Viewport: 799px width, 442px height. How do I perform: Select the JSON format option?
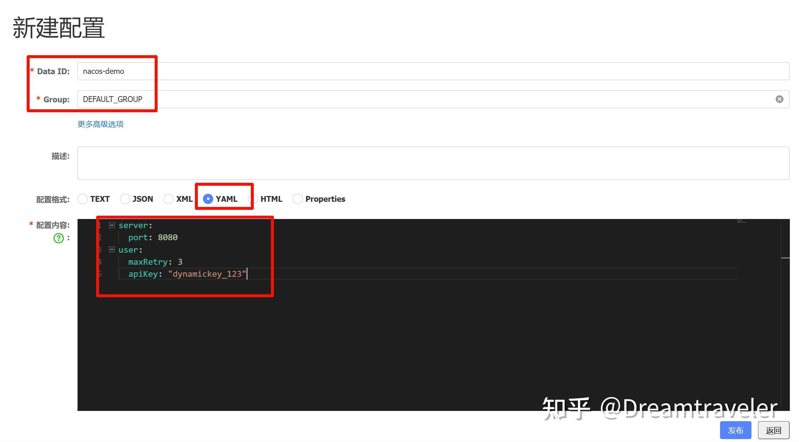(125, 199)
